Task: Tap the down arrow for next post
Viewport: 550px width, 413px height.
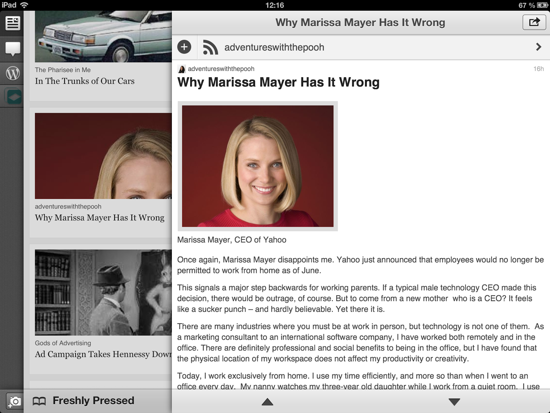Action: click(x=454, y=402)
